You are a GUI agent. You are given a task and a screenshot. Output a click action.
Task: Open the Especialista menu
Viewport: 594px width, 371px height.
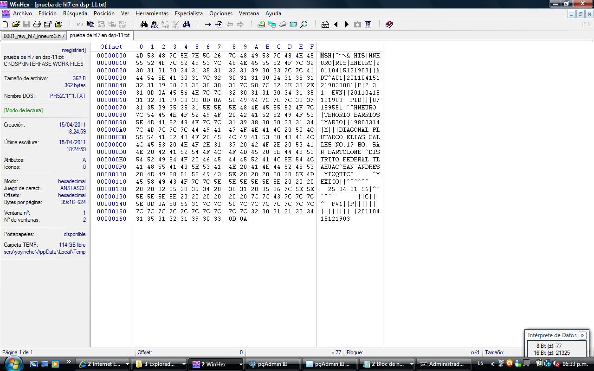[x=189, y=13]
